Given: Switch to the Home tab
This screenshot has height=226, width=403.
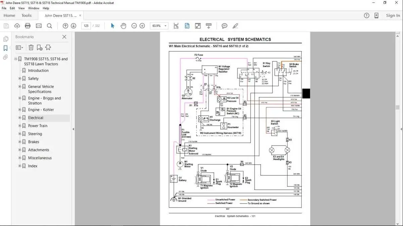Looking at the screenshot, I should pos(9,15).
